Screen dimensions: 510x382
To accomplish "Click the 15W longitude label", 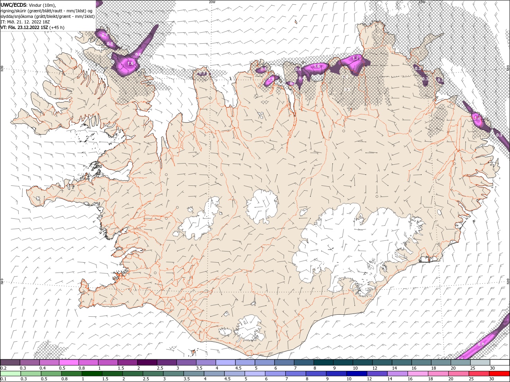I will point(422,2).
